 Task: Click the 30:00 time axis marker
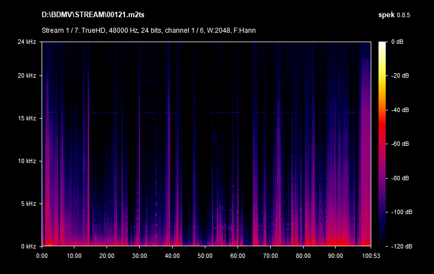(x=140, y=256)
